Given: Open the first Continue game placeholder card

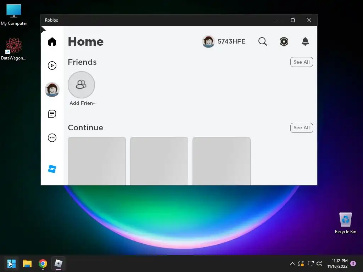Looking at the screenshot, I should tap(97, 161).
